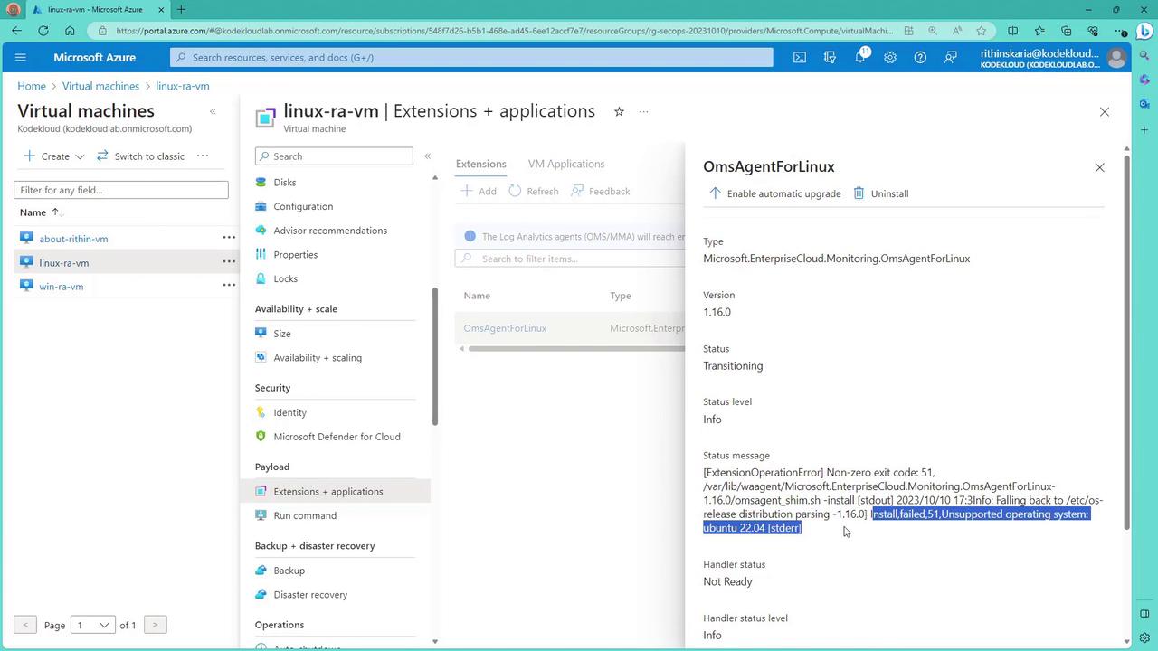Go to the Home breadcrumb
Image resolution: width=1158 pixels, height=651 pixels.
coord(31,86)
